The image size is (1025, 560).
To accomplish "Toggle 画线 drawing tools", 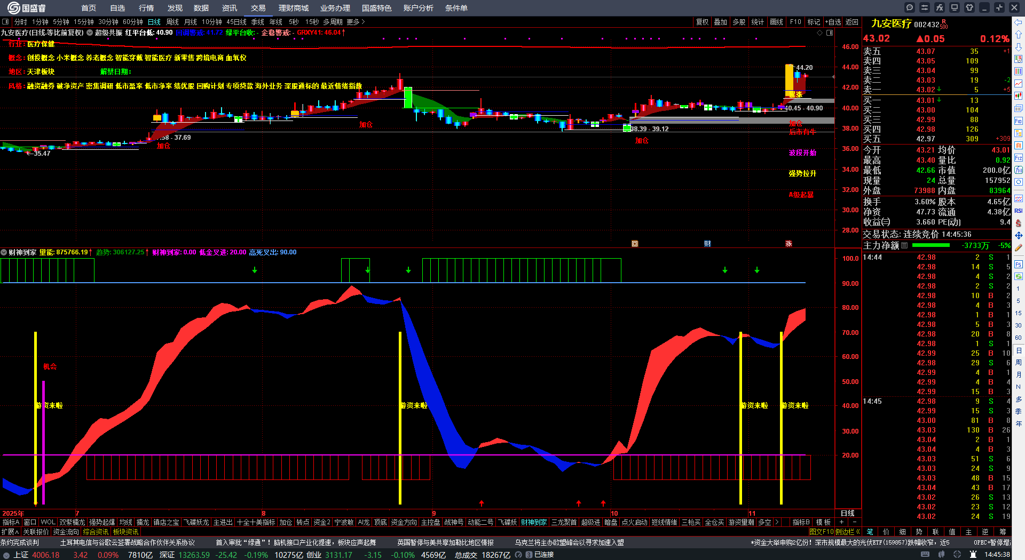I will pos(776,22).
